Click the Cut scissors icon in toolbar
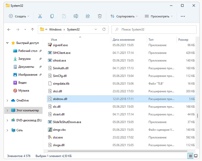Screen dimensions: 202x161 [40, 16]
